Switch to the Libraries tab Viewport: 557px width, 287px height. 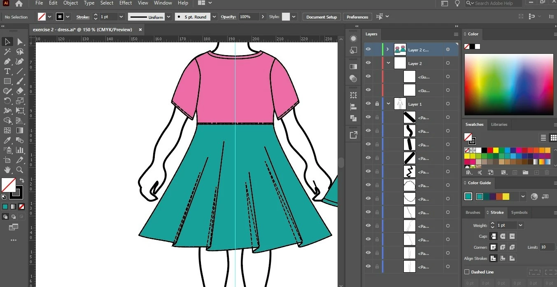(x=499, y=124)
